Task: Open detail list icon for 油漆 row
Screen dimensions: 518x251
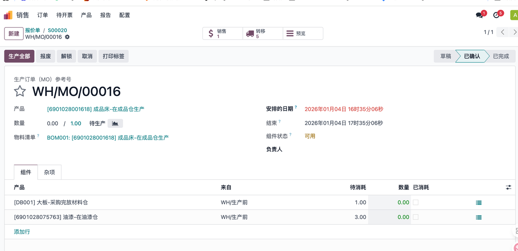Action: (x=479, y=217)
